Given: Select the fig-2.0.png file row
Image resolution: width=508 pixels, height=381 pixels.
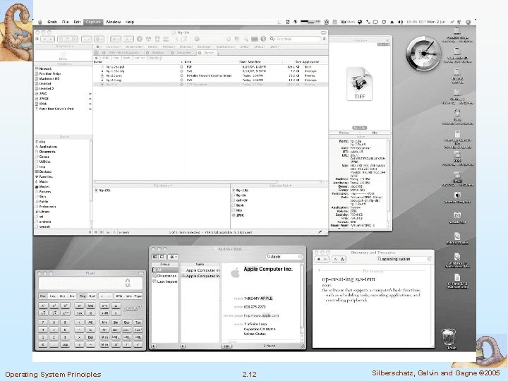Looking at the screenshot, I should (x=210, y=75).
